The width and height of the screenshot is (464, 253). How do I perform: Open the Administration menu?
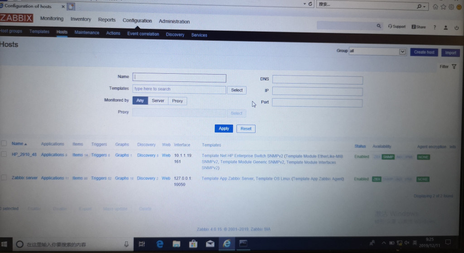tap(174, 22)
